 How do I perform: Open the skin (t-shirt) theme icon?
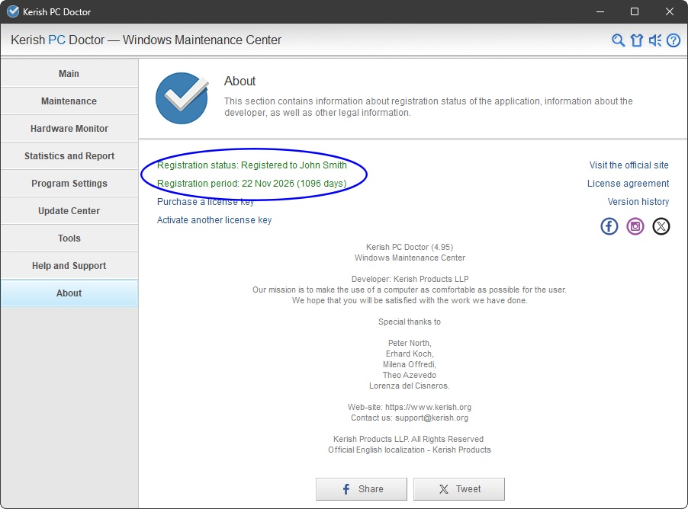click(637, 40)
